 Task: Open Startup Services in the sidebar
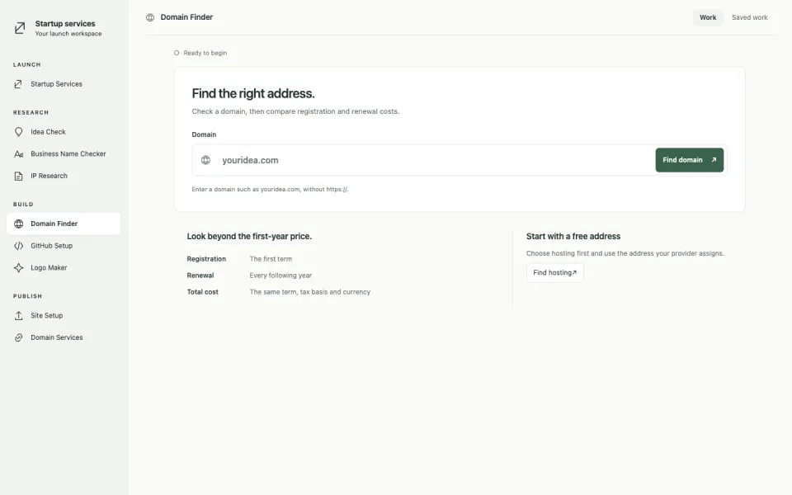(64, 84)
